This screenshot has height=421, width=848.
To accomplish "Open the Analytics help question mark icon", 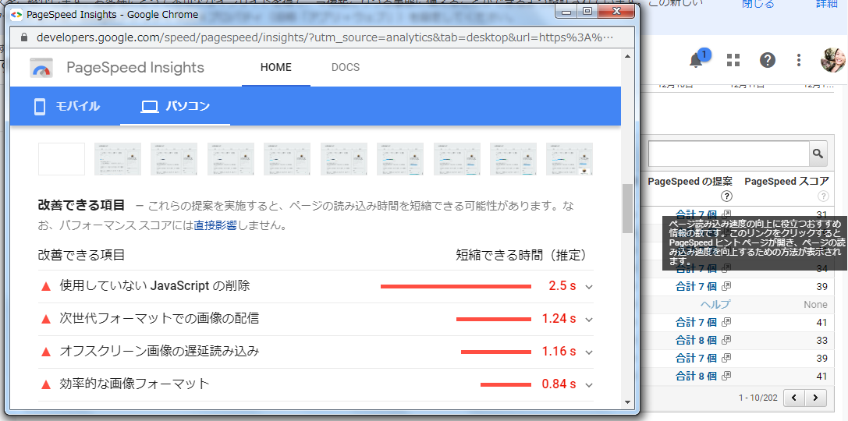I will pyautogui.click(x=768, y=61).
